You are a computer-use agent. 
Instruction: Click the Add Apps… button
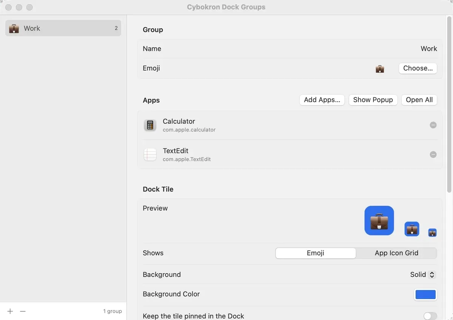pyautogui.click(x=322, y=100)
